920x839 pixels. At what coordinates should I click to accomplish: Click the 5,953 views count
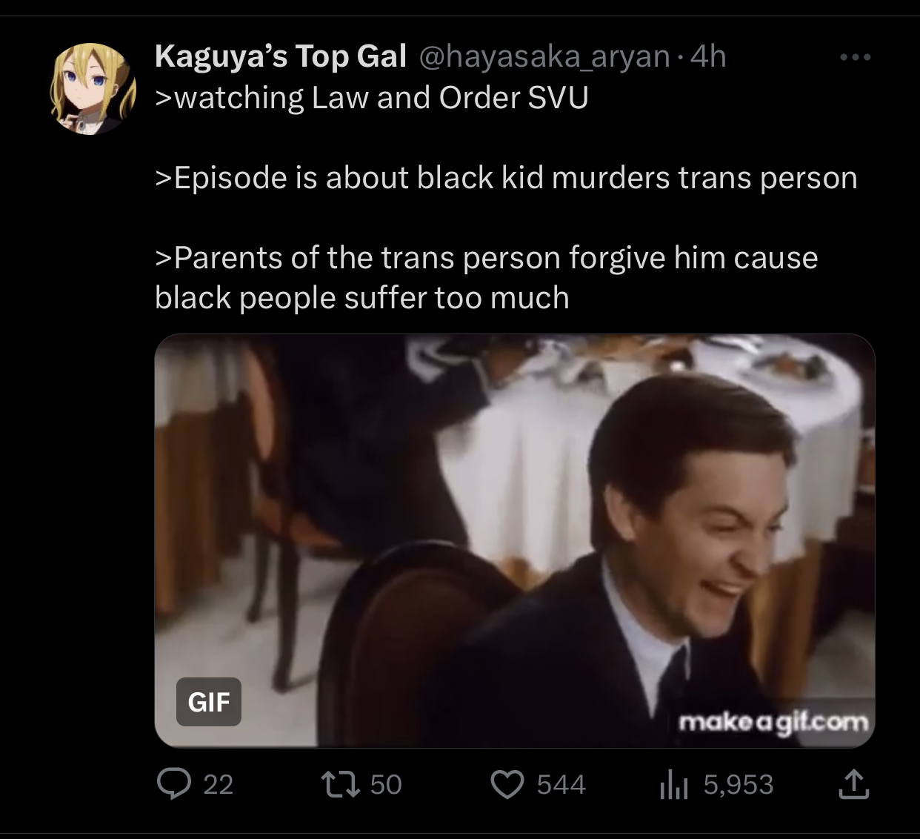[738, 784]
